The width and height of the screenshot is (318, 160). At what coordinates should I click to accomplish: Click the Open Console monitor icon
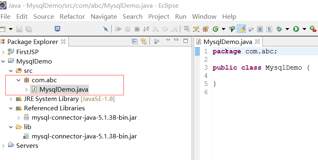coord(58,29)
